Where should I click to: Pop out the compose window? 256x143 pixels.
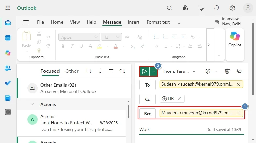click(239, 71)
